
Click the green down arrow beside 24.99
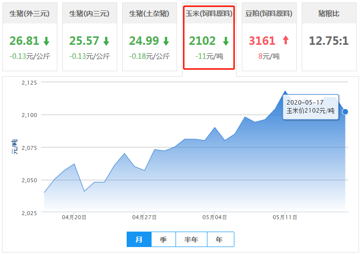coord(166,41)
